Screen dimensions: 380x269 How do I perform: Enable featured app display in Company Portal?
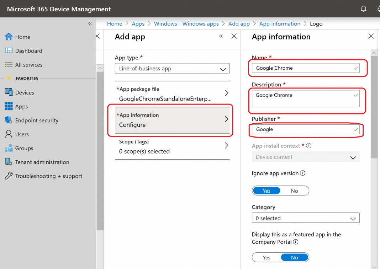(x=266, y=257)
